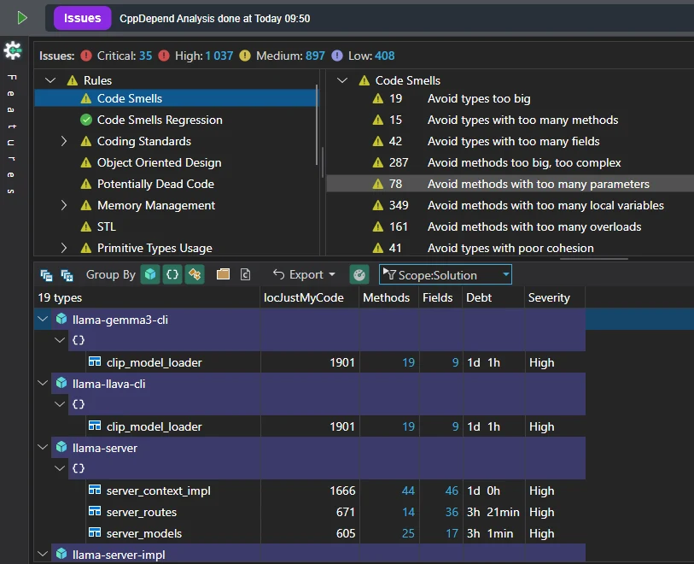Click the Features gear icon in sidebar
Image resolution: width=694 pixels, height=564 pixels.
click(13, 50)
